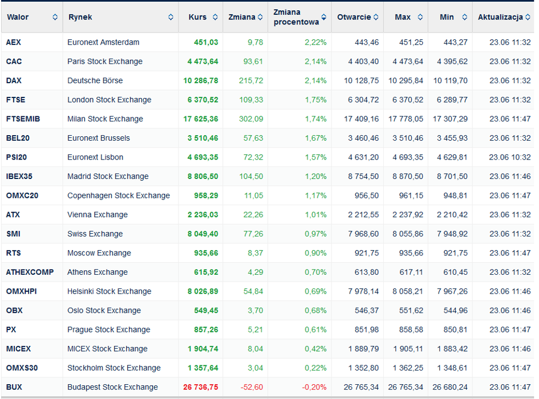Sort table by Max column arrows
This screenshot has height=399, width=539.
(x=420, y=17)
